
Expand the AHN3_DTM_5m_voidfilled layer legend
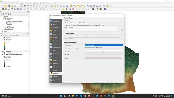1,53
